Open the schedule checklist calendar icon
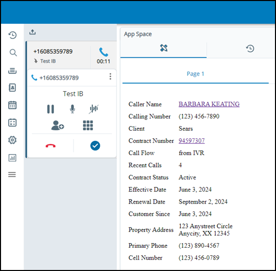This screenshot has width=276, height=271. (x=12, y=123)
